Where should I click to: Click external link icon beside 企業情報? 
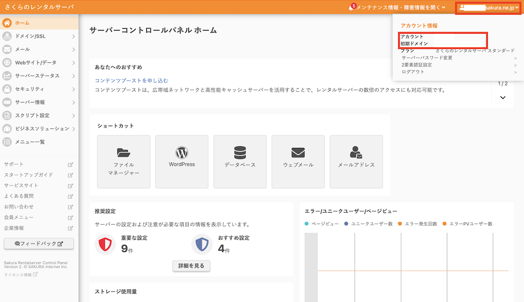(x=70, y=228)
